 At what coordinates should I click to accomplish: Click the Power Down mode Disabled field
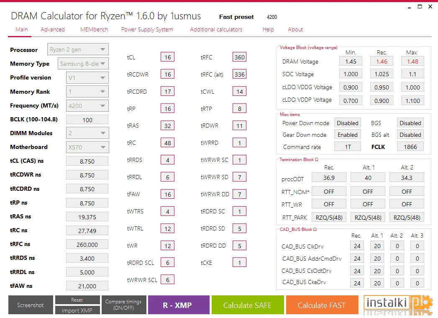pos(348,123)
